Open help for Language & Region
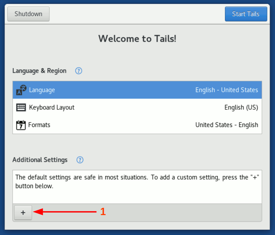Screen dimensions: 275x235 (79, 71)
